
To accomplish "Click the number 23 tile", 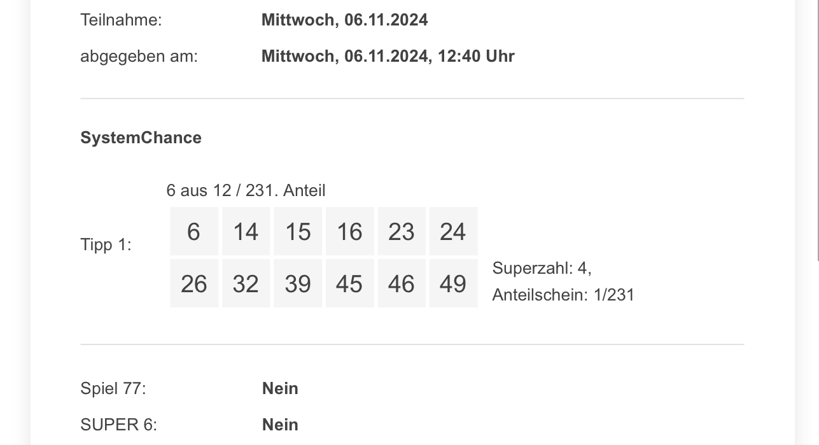I will [402, 231].
